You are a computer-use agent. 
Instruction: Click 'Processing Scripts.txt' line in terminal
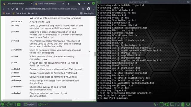112,38
